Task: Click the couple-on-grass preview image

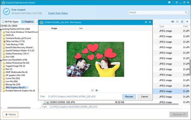Action: 95,59
